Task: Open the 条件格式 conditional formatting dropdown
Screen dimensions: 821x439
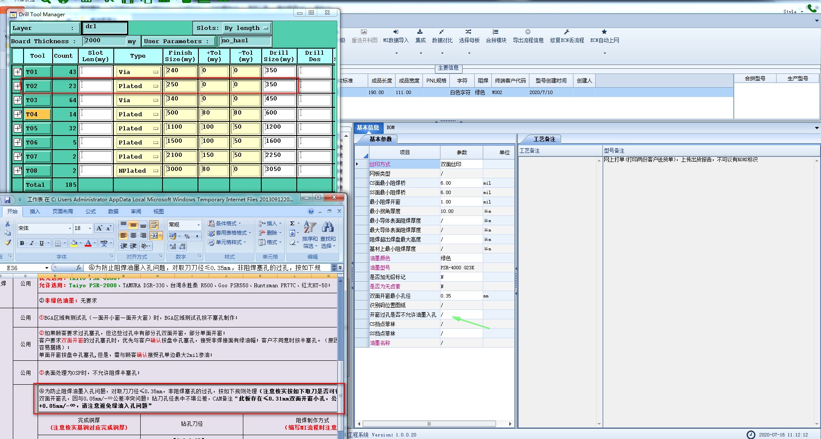Action: tap(225, 223)
